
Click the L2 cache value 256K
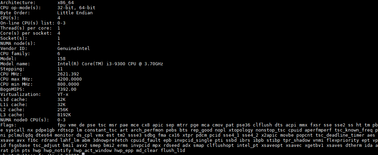pyautogui.click(x=63, y=109)
